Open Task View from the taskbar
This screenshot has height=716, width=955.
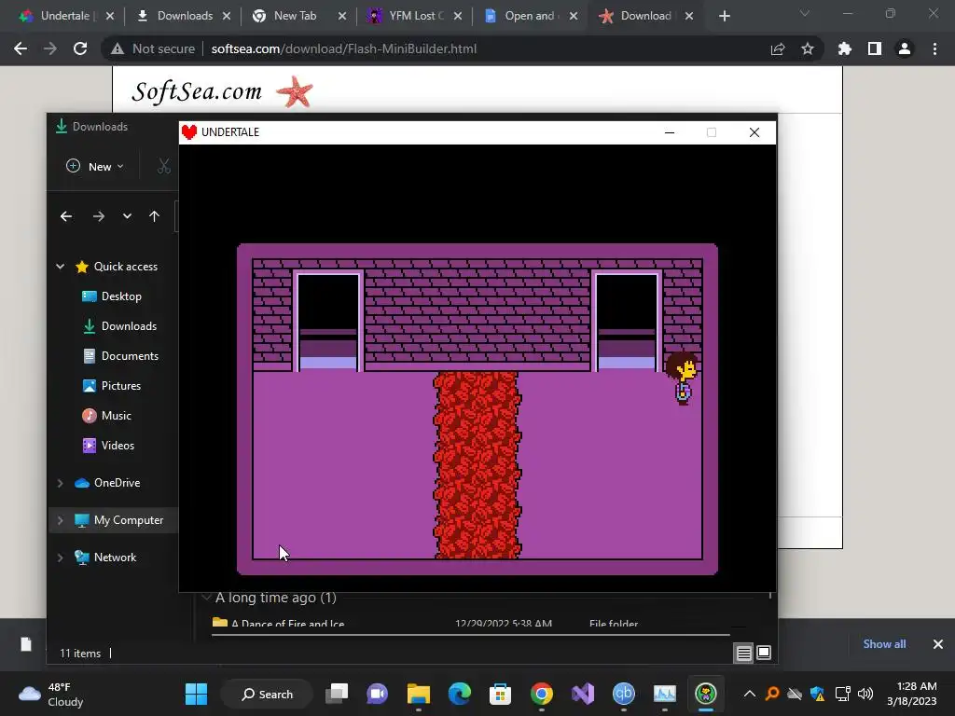coord(337,694)
